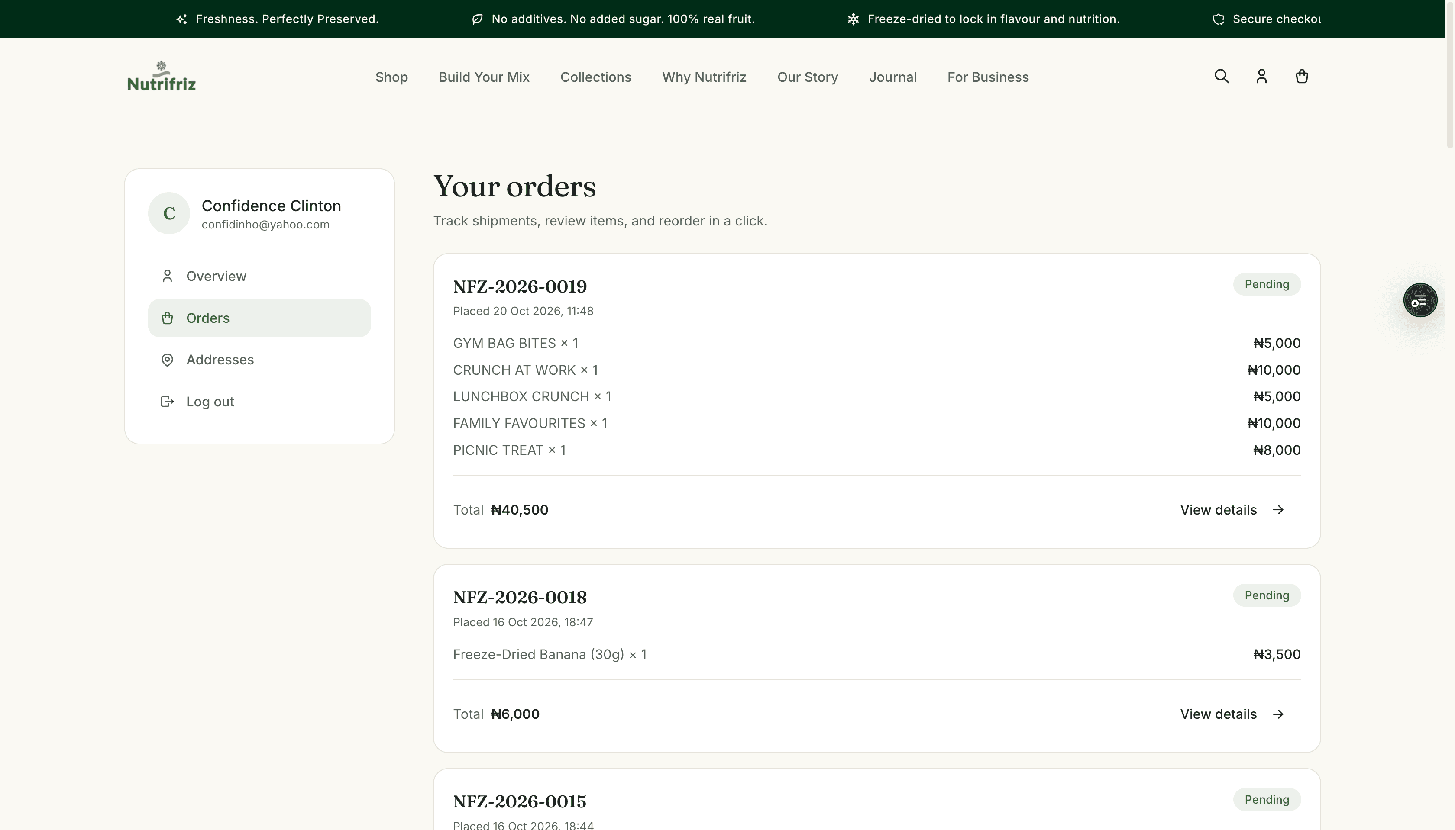Click the ₦40,500 total amount
This screenshot has width=1455, height=830.
tap(520, 510)
